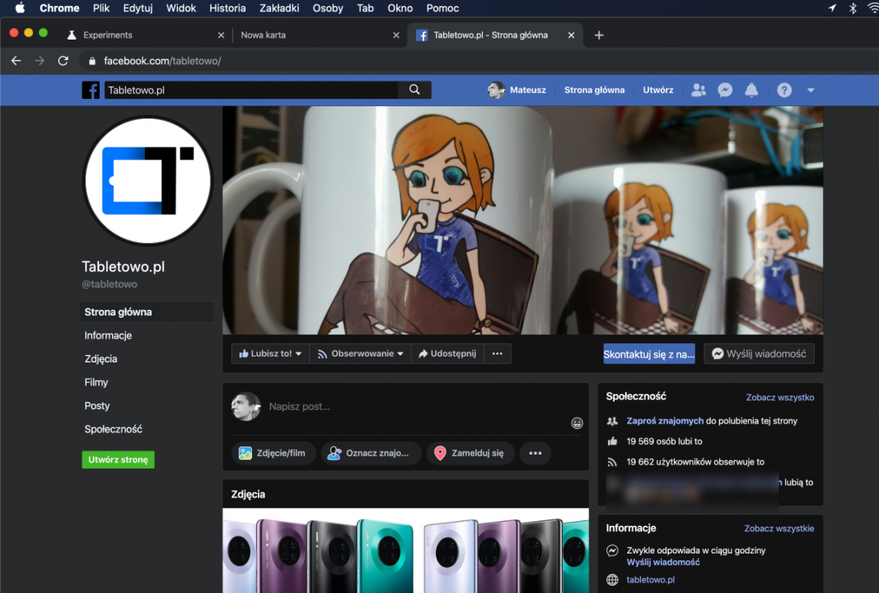Click the site lock icon in address bar
This screenshot has width=879, height=593.
92,61
